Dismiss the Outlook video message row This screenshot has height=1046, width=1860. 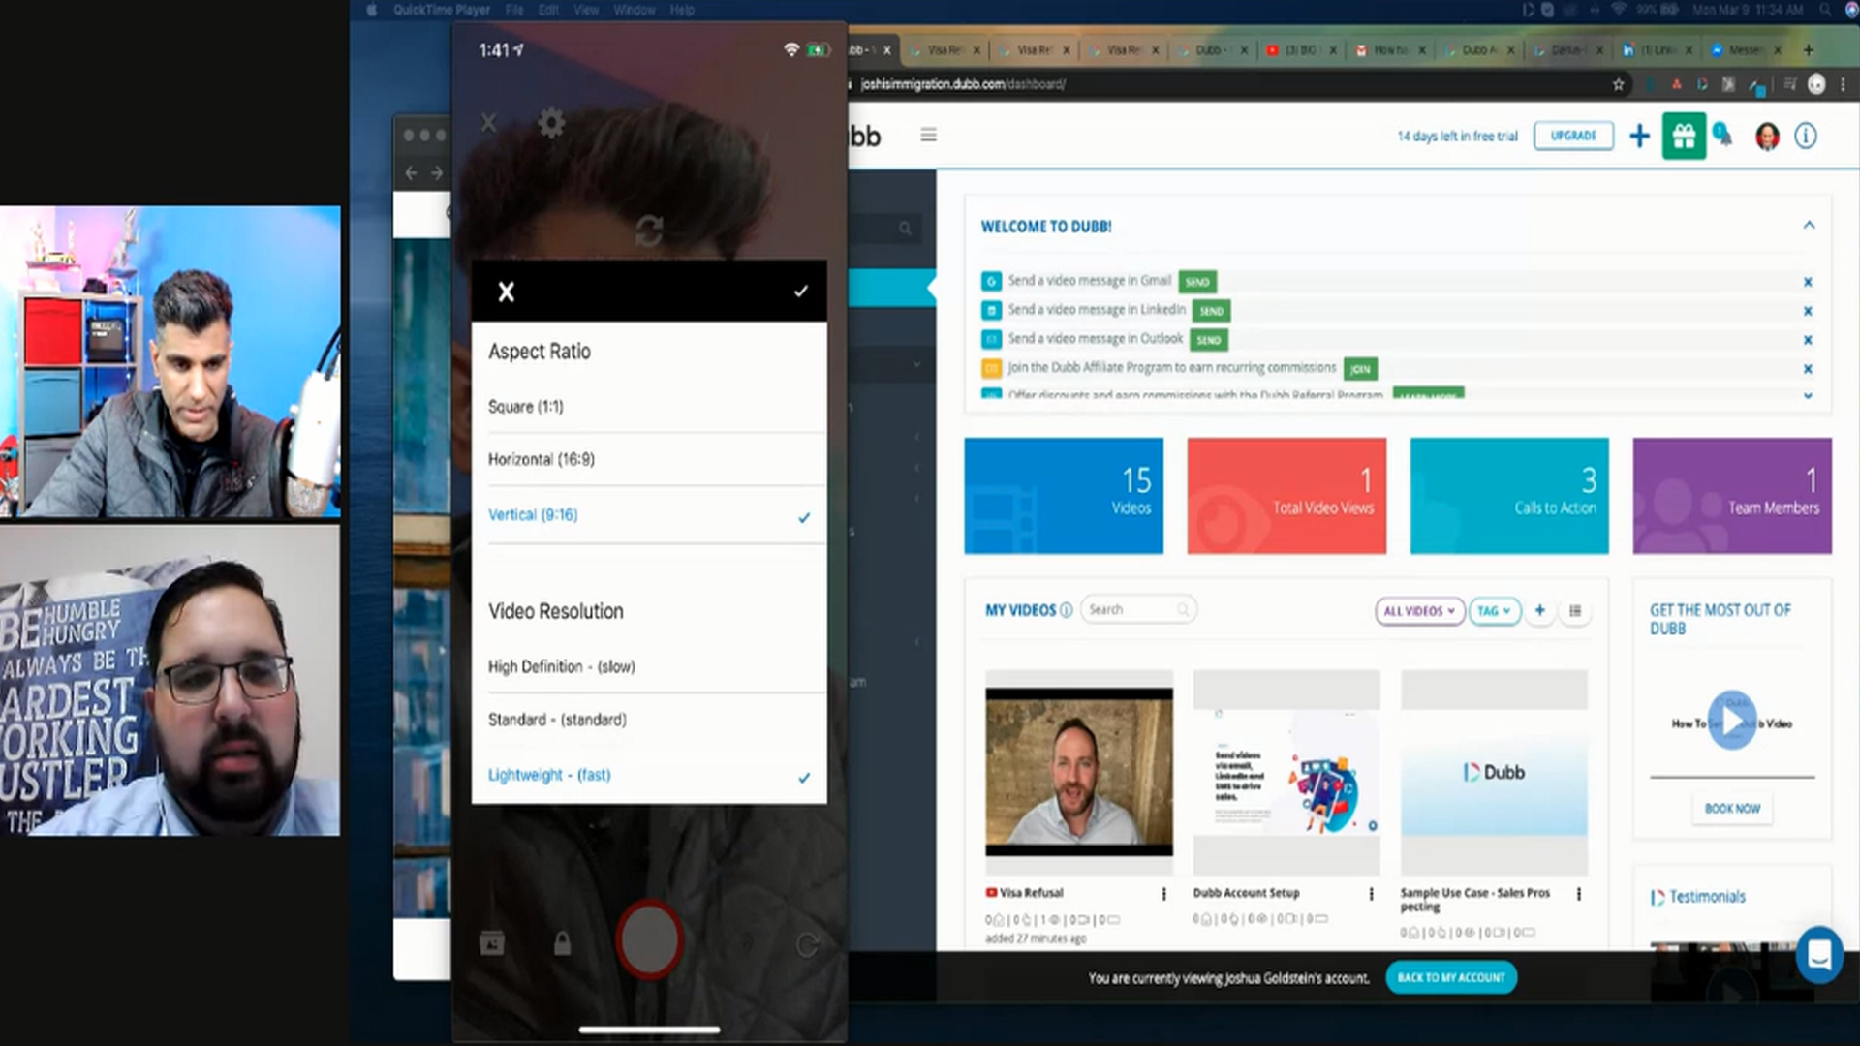point(1808,340)
